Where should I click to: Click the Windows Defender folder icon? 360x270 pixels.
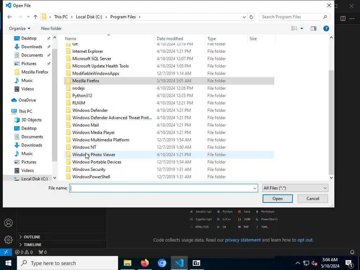pos(68,110)
